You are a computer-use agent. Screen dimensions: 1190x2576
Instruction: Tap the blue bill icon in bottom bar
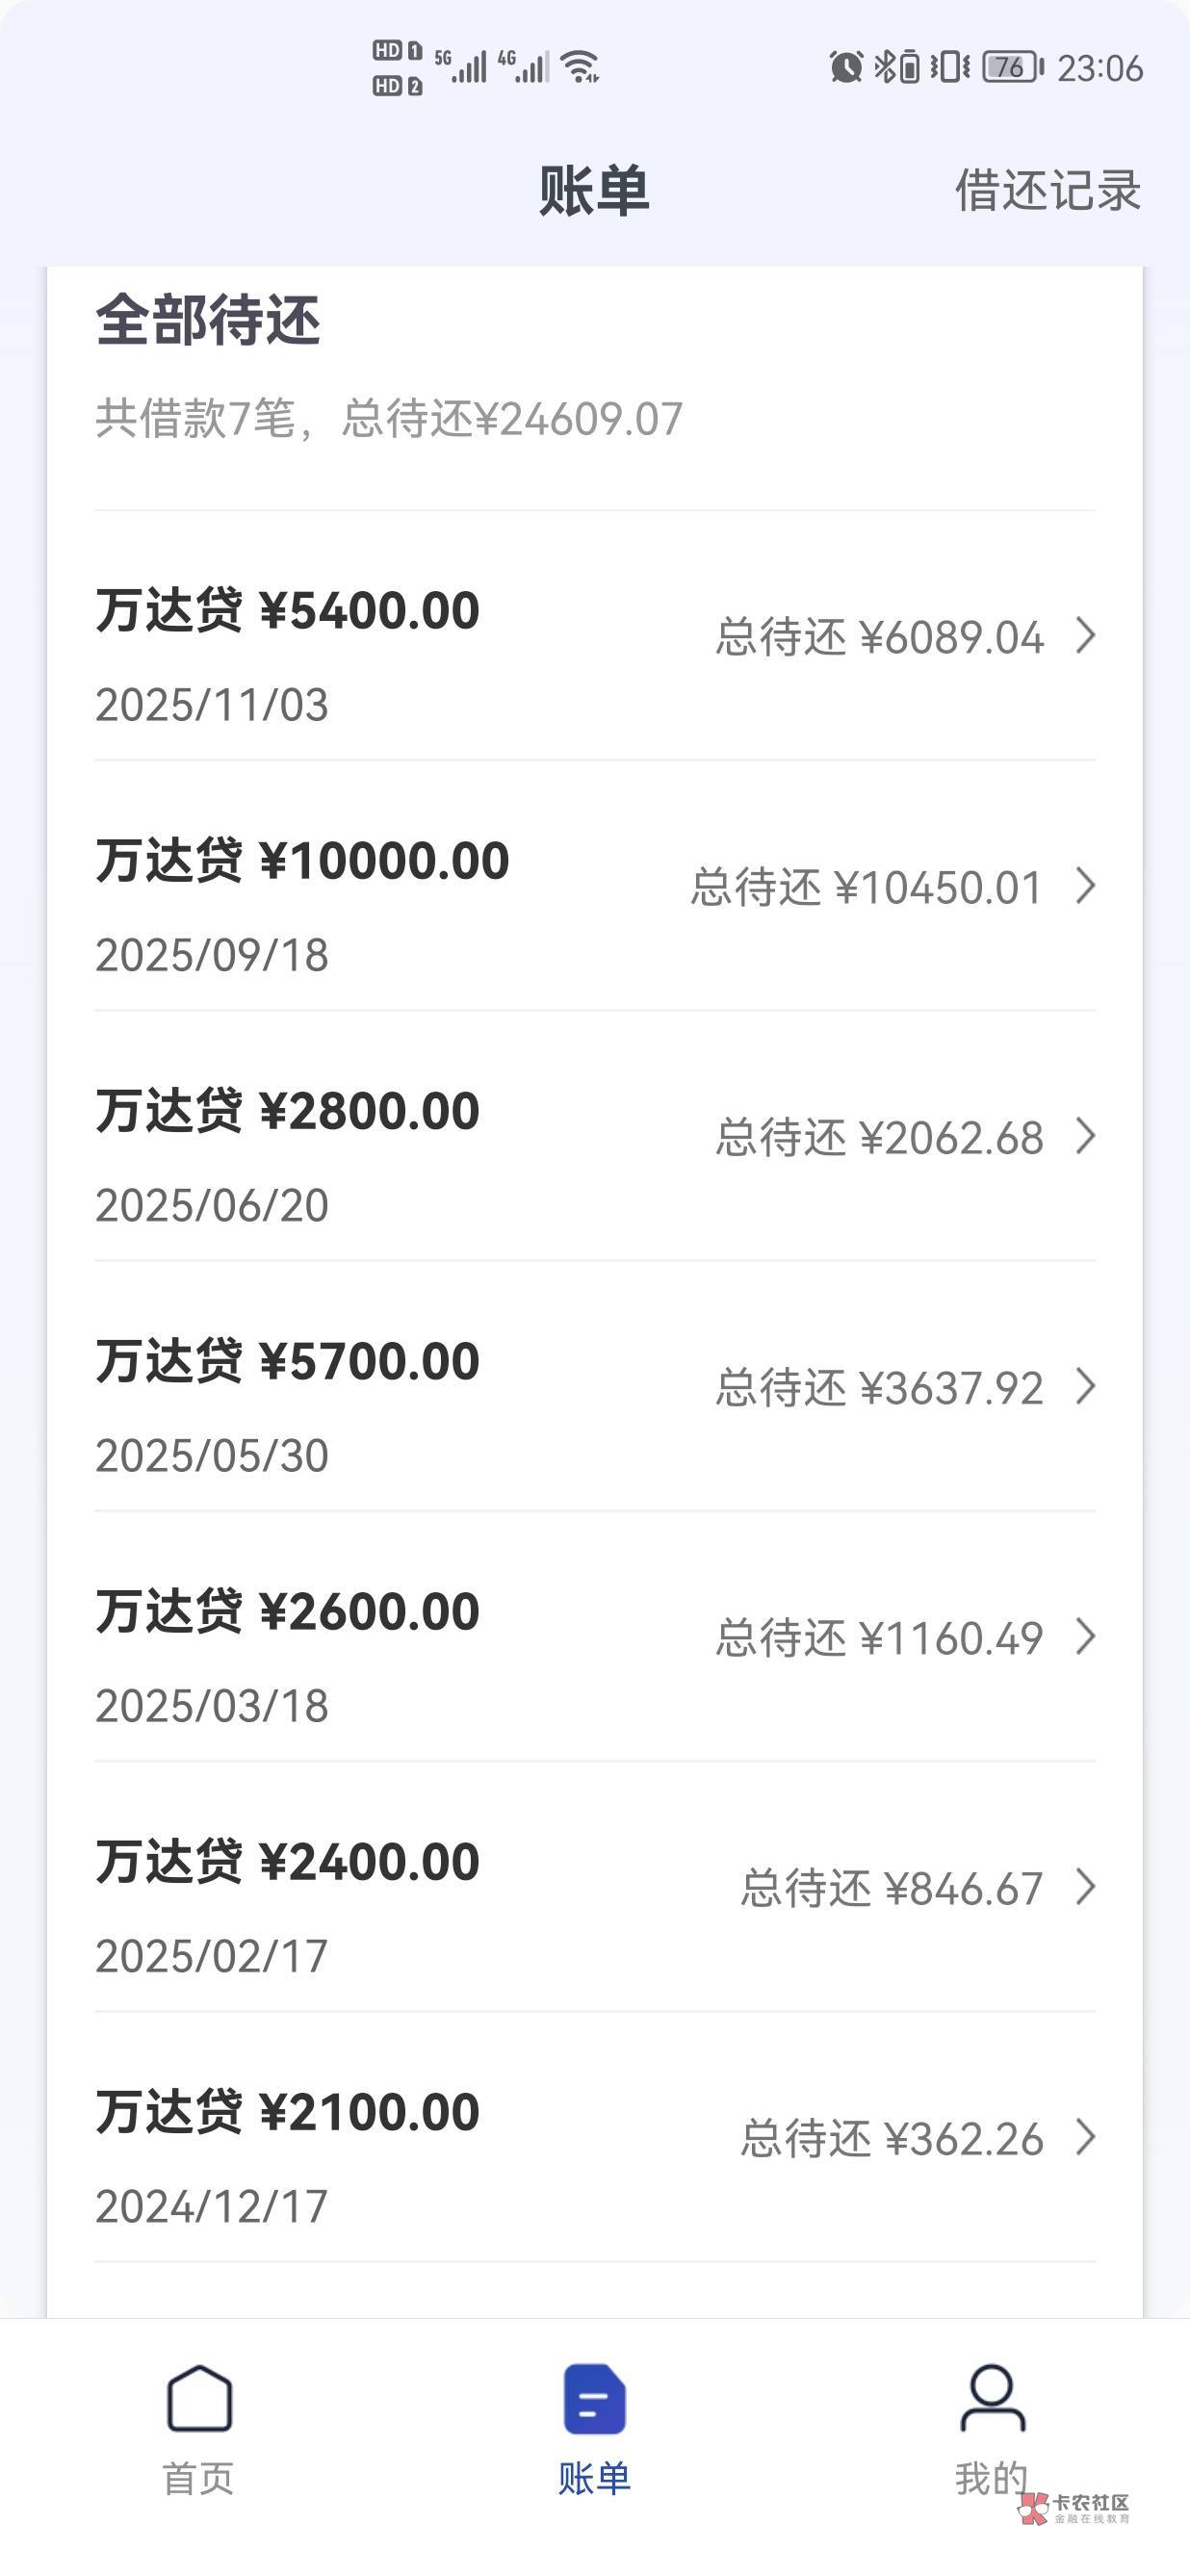click(594, 2398)
